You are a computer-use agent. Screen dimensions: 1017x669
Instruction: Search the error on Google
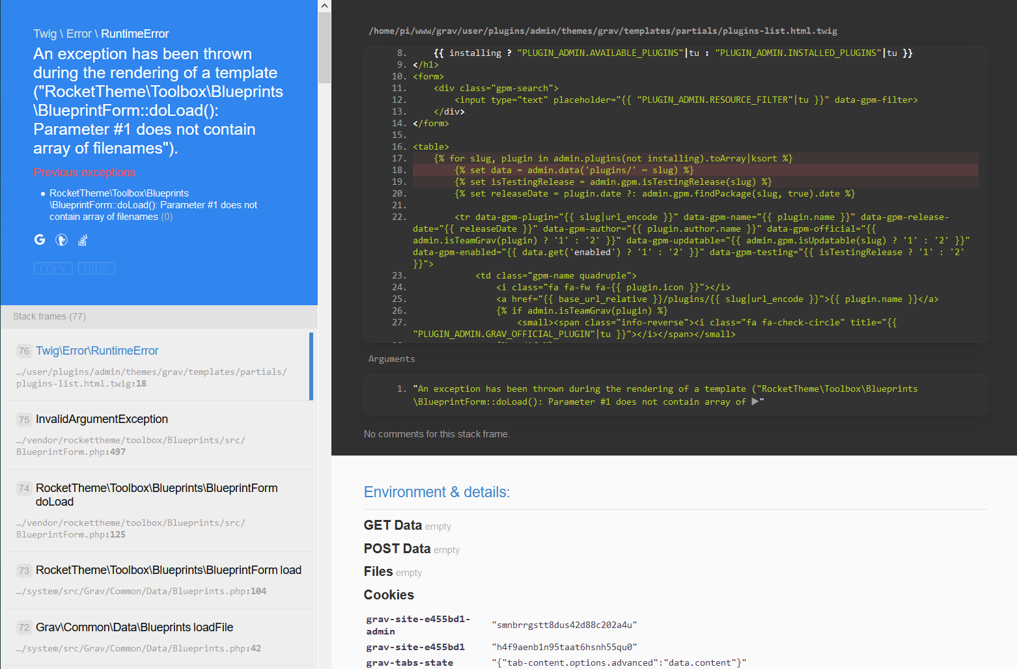(40, 239)
